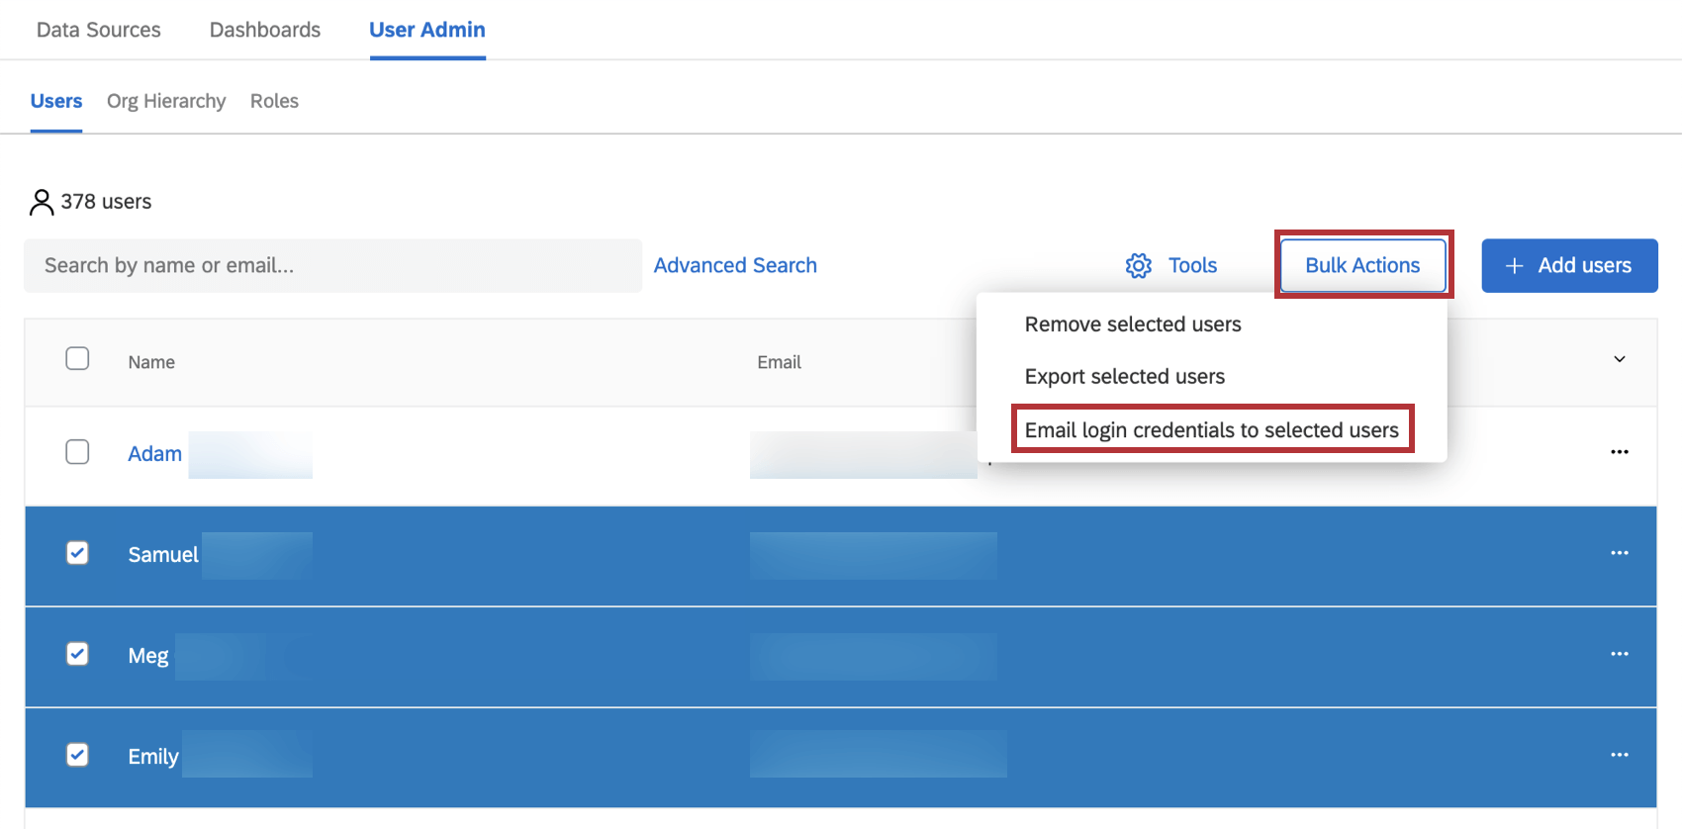Open the three-dot menu for Adam
1682x829 pixels.
point(1619,452)
